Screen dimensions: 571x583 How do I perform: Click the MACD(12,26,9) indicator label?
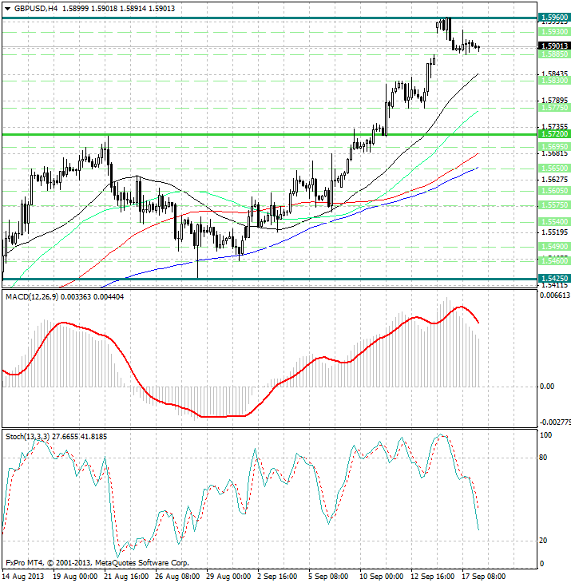click(x=32, y=296)
